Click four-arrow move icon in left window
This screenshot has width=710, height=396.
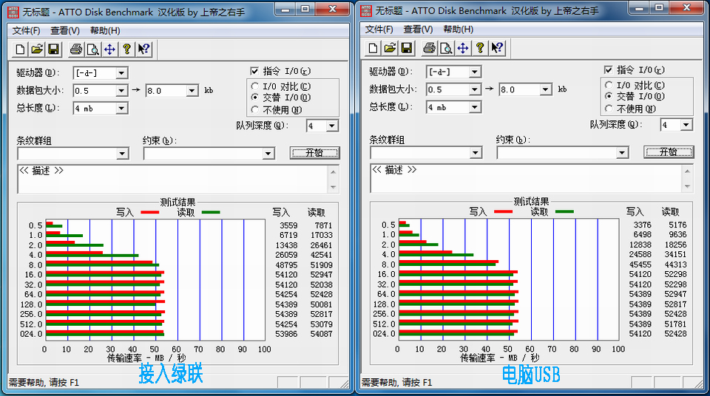[109, 49]
